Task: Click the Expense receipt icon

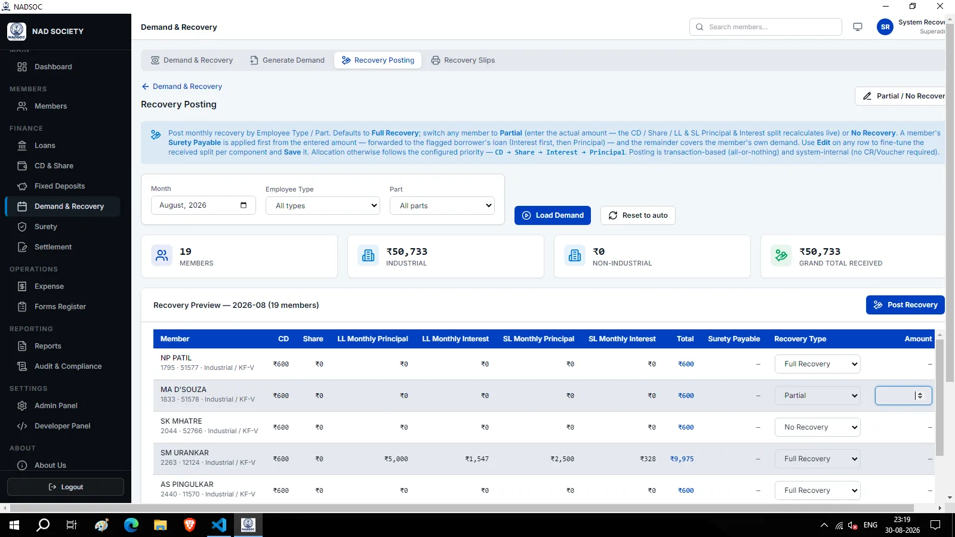Action: (22, 286)
